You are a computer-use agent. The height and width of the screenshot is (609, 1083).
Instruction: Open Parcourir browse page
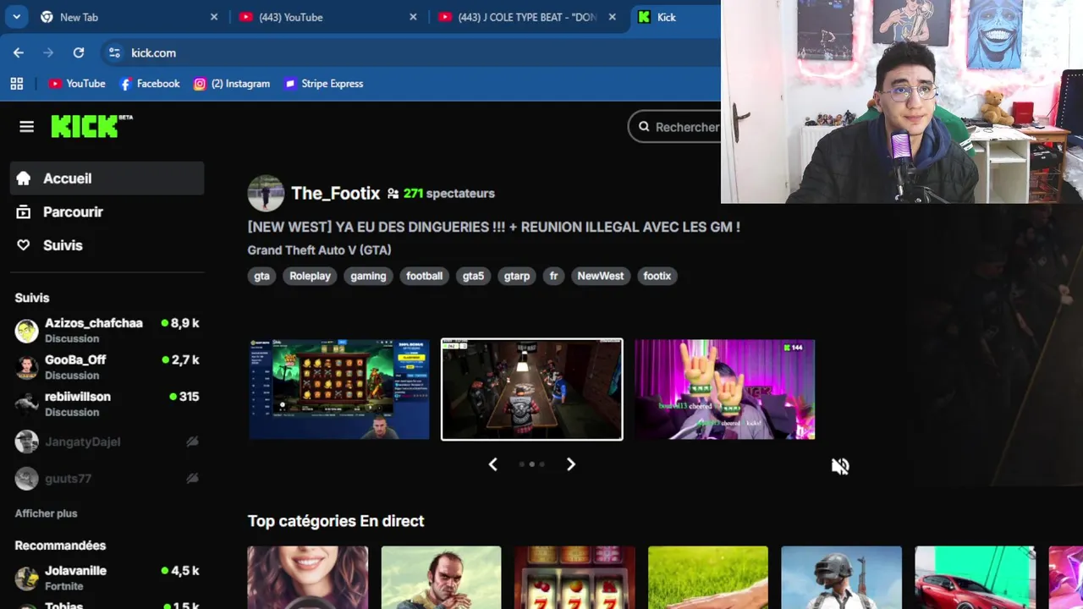[107, 212]
